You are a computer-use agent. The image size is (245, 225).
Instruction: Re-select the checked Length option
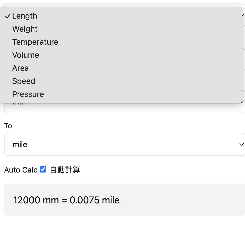(x=25, y=16)
